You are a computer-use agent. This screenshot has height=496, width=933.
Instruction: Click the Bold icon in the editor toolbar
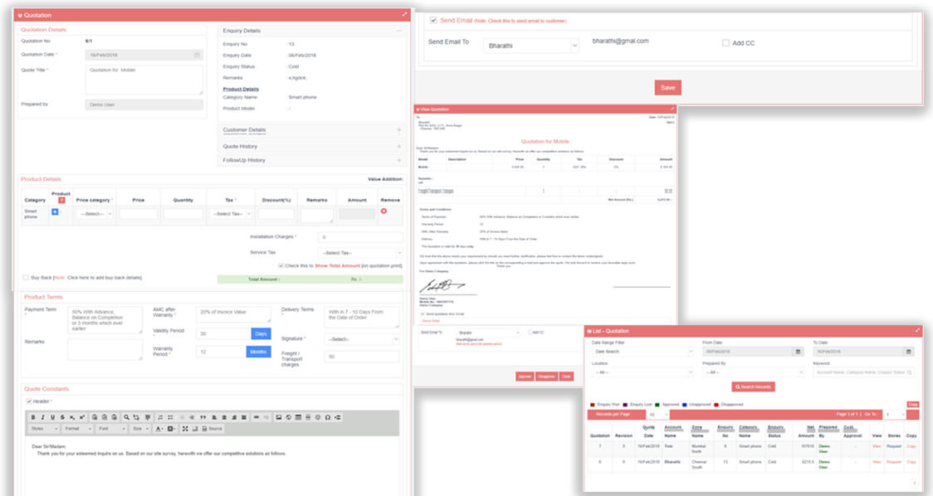[x=33, y=416]
